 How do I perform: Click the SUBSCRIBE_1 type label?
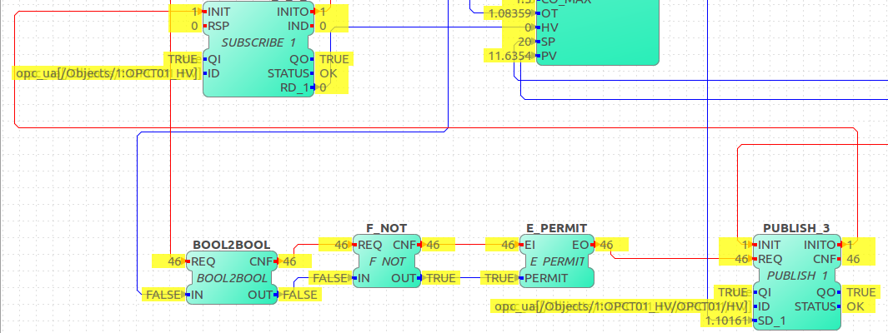pos(258,42)
